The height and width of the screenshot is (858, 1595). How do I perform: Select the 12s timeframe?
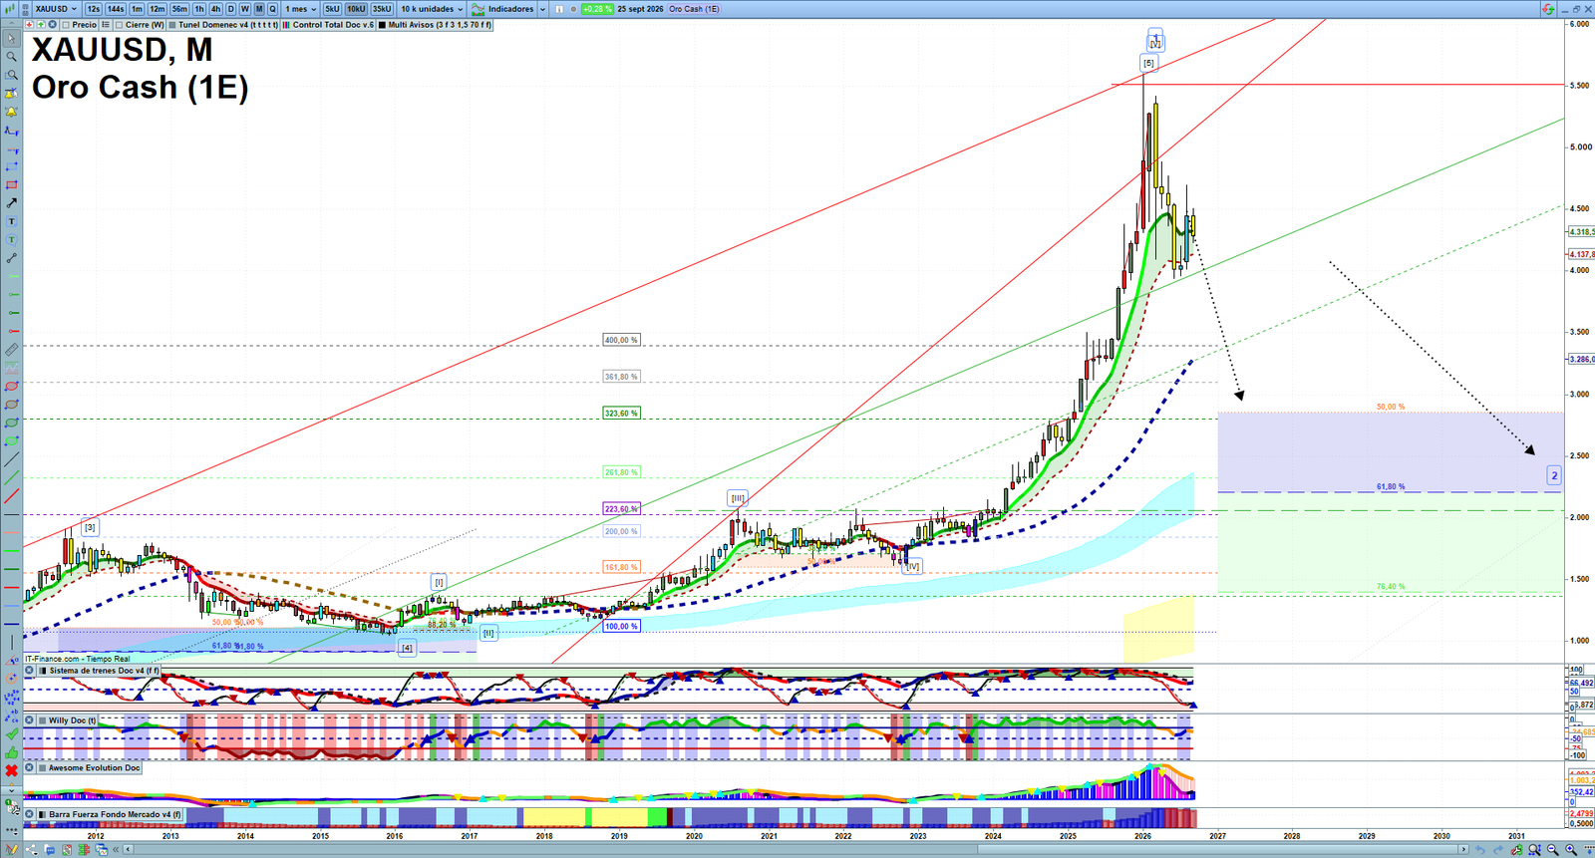[94, 9]
